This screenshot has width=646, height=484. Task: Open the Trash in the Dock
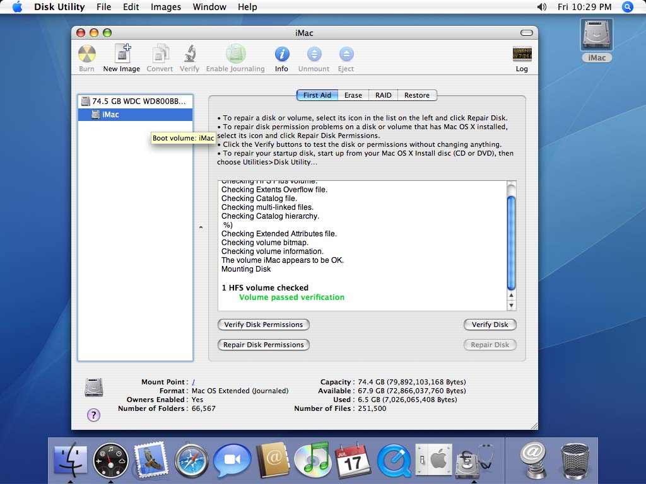pyautogui.click(x=575, y=461)
